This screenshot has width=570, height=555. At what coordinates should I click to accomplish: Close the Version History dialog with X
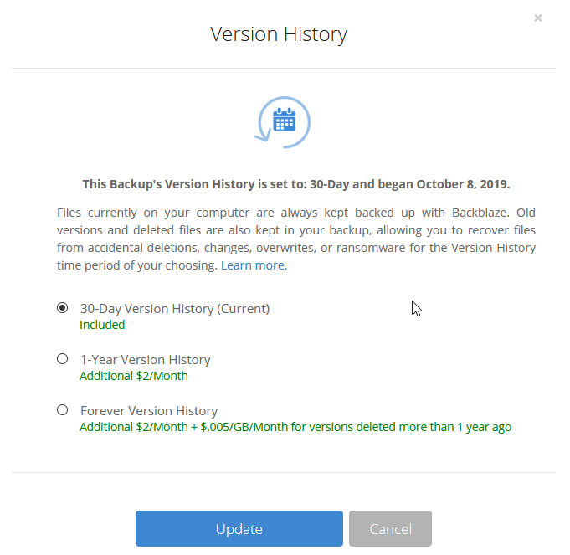[538, 18]
